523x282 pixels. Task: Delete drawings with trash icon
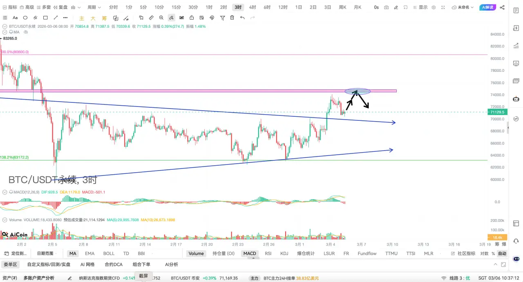232,18
